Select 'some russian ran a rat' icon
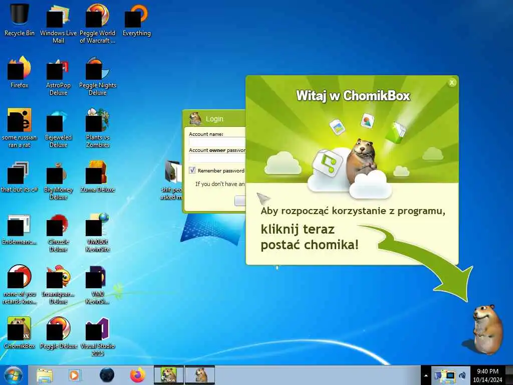The height and width of the screenshot is (385, 513). click(20, 128)
